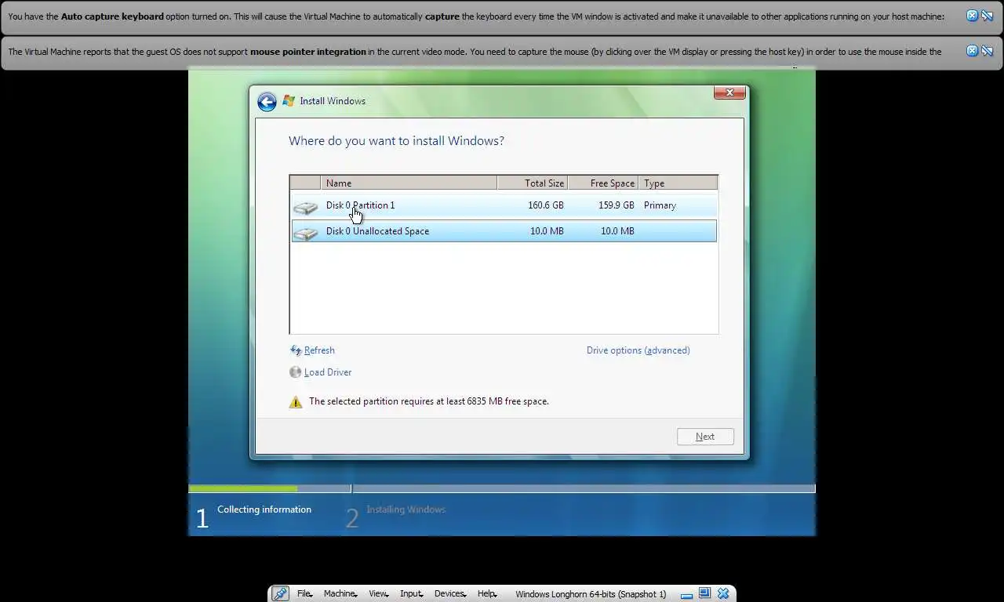Sort by the Total Size column header
Image resolution: width=1004 pixels, height=602 pixels.
click(533, 183)
